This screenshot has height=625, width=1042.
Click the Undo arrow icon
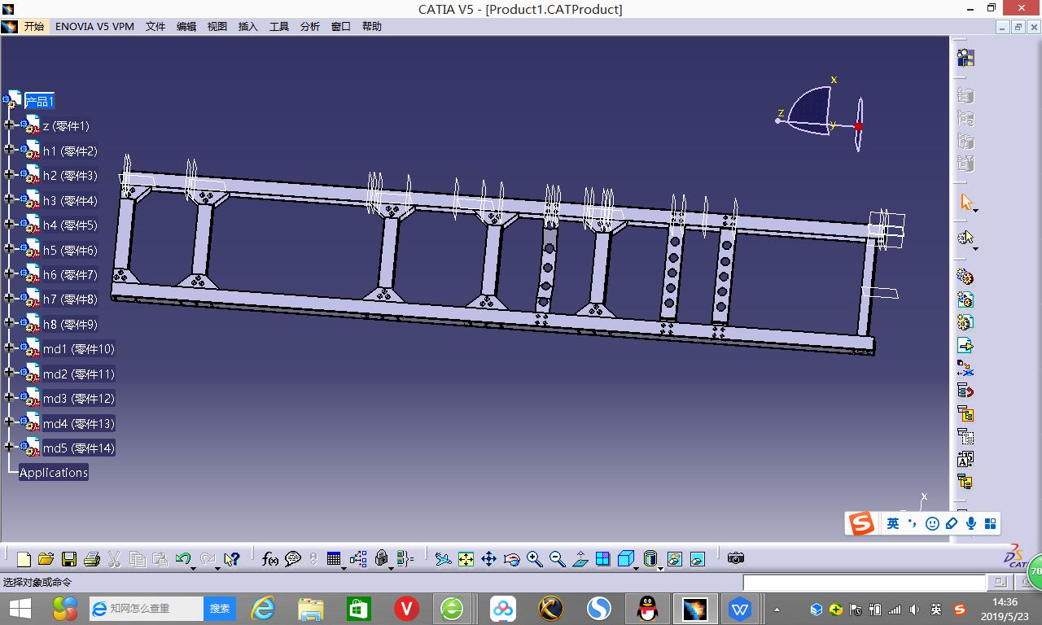click(183, 559)
